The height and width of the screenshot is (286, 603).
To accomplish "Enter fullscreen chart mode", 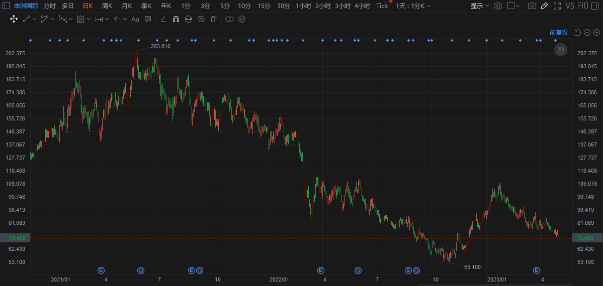I will click(x=557, y=6).
